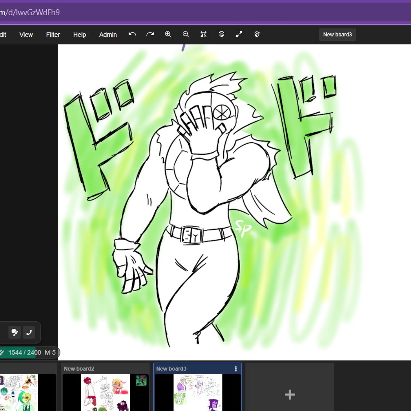This screenshot has height=411, width=411.
Task: Click the browser address bar URL text
Action: pos(30,12)
